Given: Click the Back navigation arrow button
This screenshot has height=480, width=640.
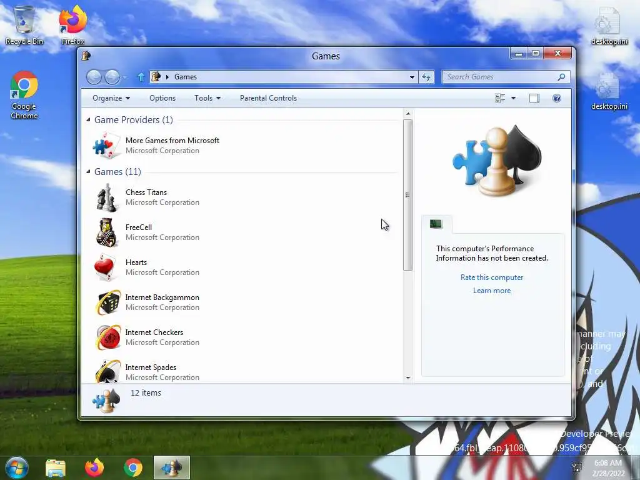Looking at the screenshot, I should [94, 77].
